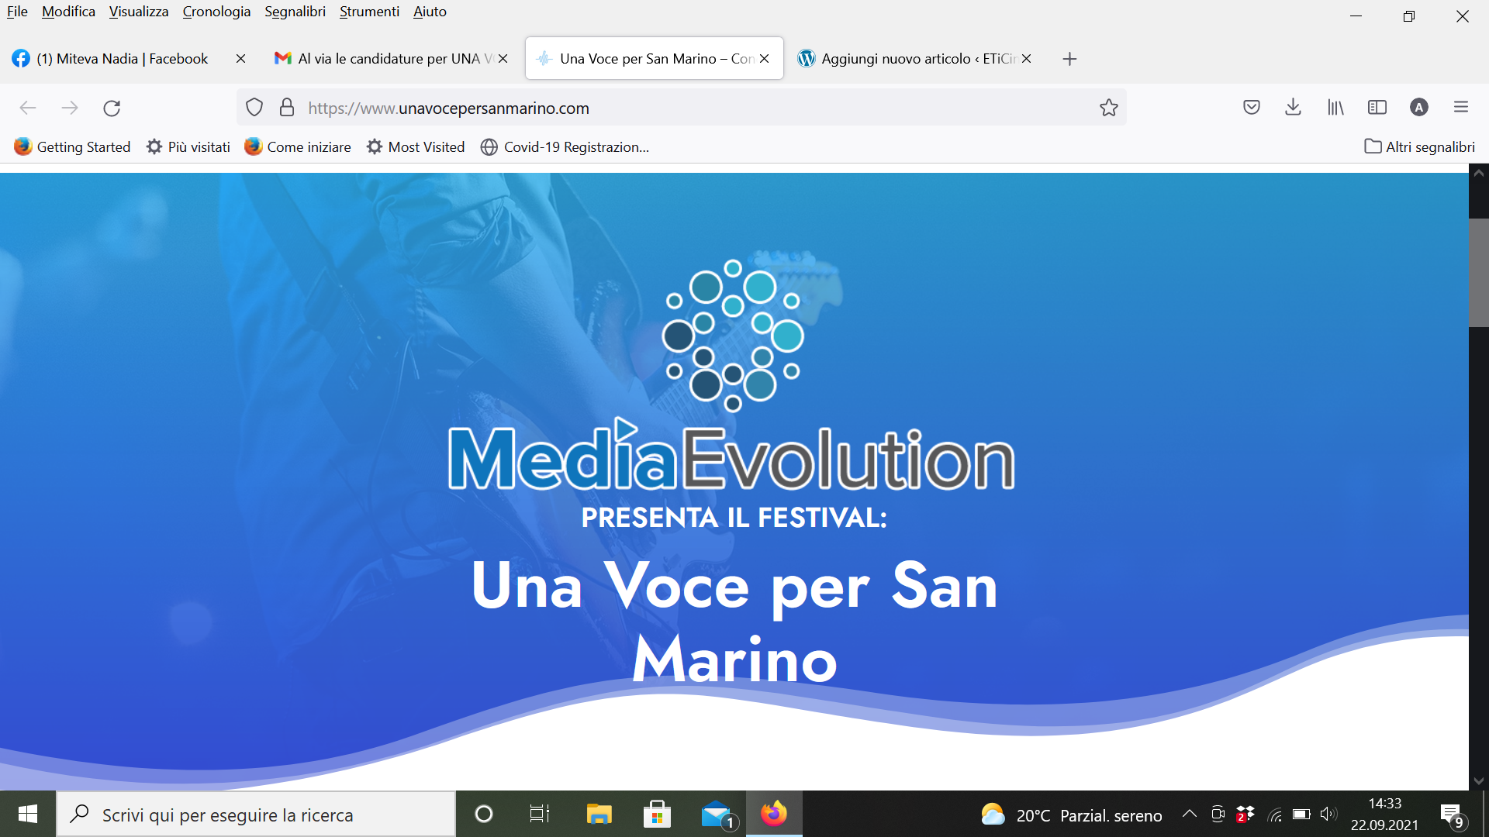Image resolution: width=1489 pixels, height=837 pixels.
Task: Show site security info via padlock icon
Action: [x=287, y=108]
